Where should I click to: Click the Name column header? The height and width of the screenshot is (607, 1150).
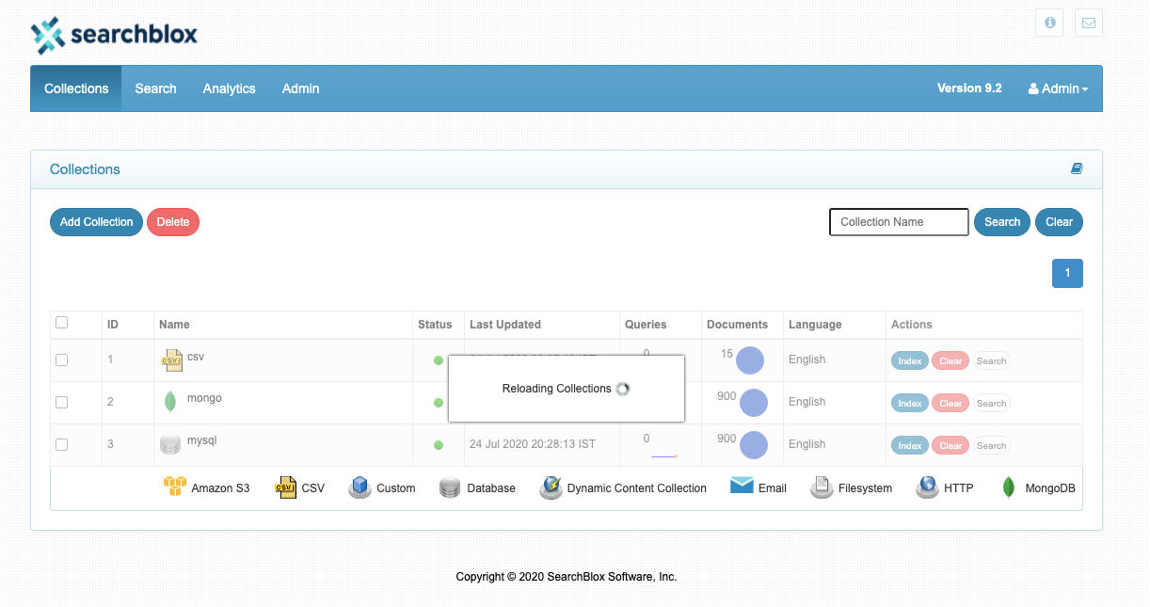point(174,325)
